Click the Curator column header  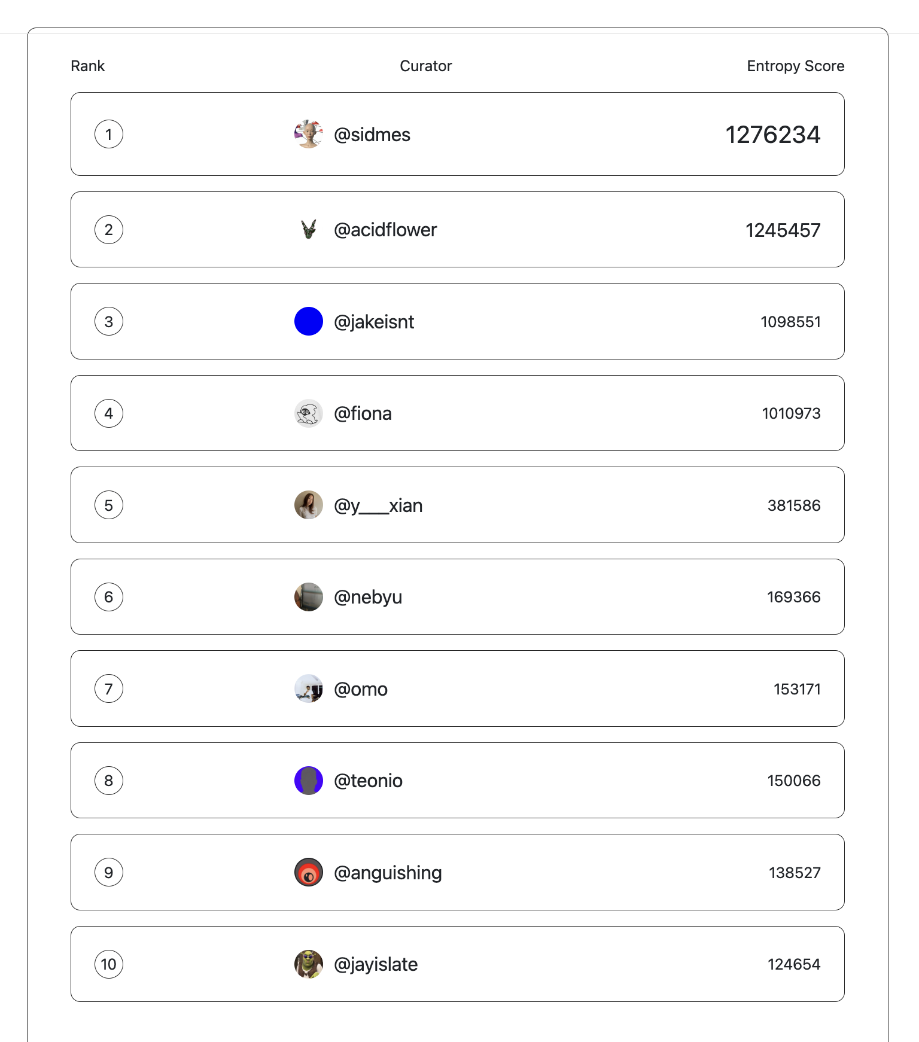[425, 66]
